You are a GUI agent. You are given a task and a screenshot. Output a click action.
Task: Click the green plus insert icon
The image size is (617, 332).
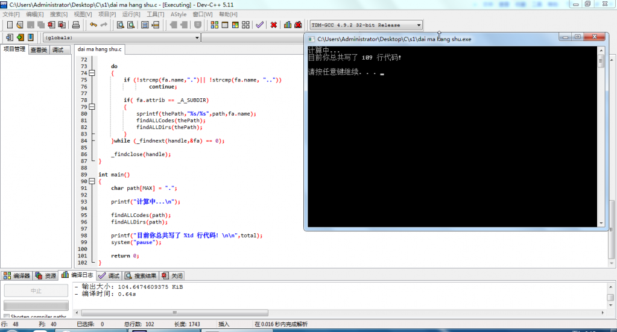[20, 37]
